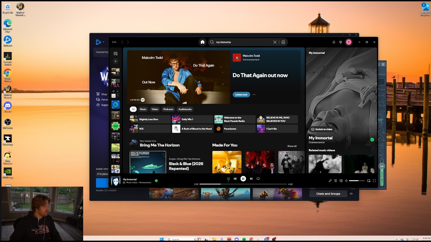The image size is (431, 242).
Task: Skip to next track
Action: (251, 179)
